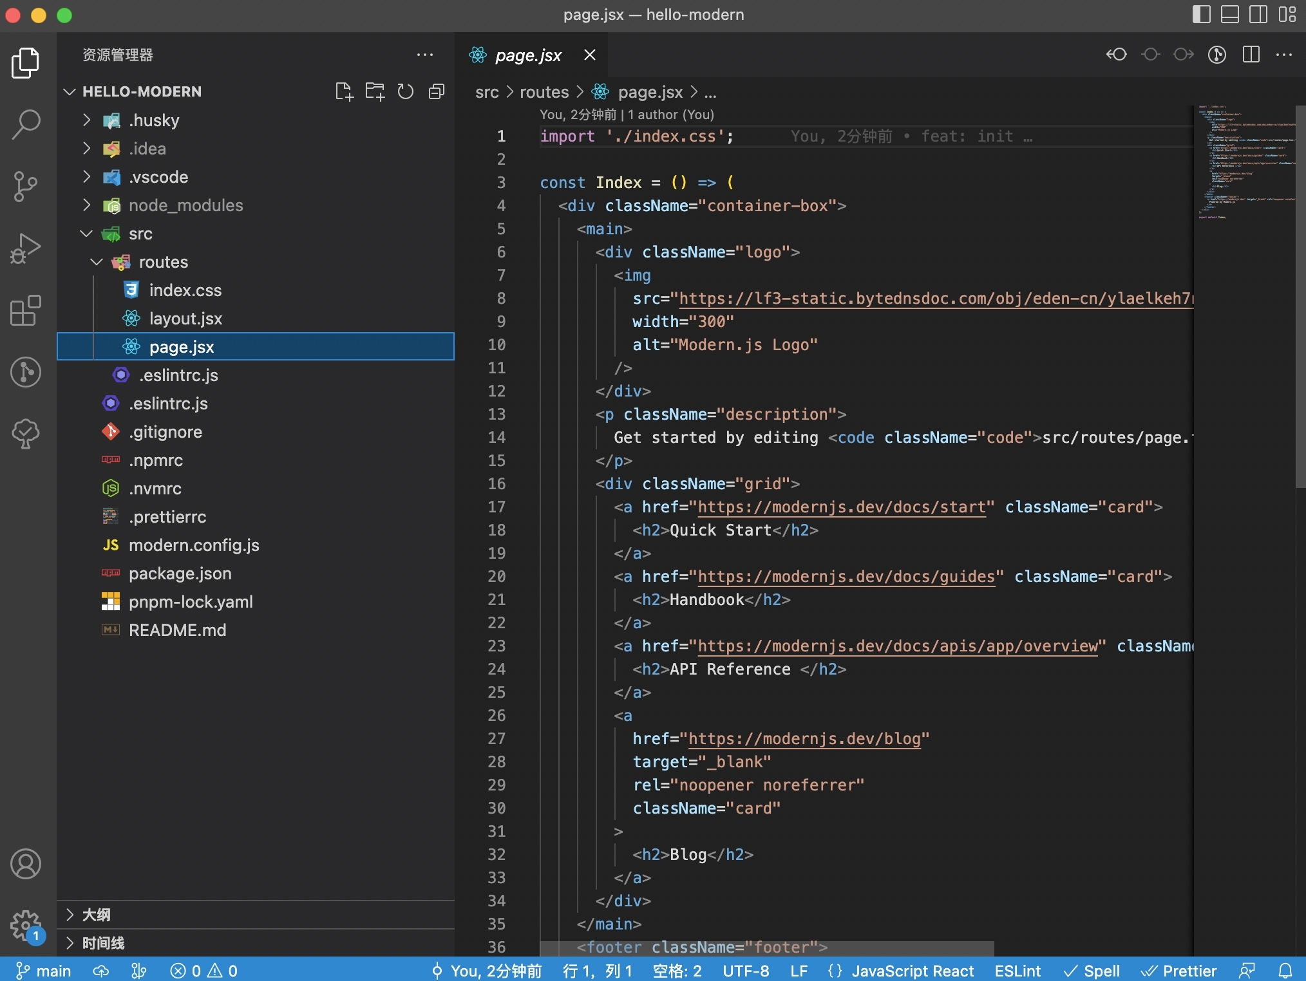1306x981 pixels.
Task: Click the middle GitLens revision circle icon
Action: pos(1150,55)
